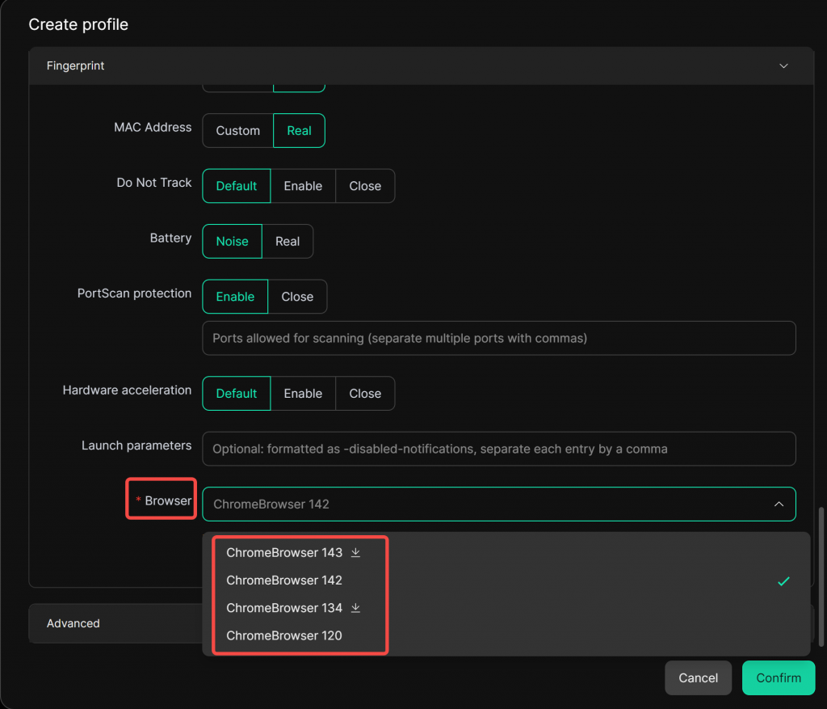Image resolution: width=827 pixels, height=709 pixels.
Task: Switch MAC Address to Real
Action: coord(299,131)
